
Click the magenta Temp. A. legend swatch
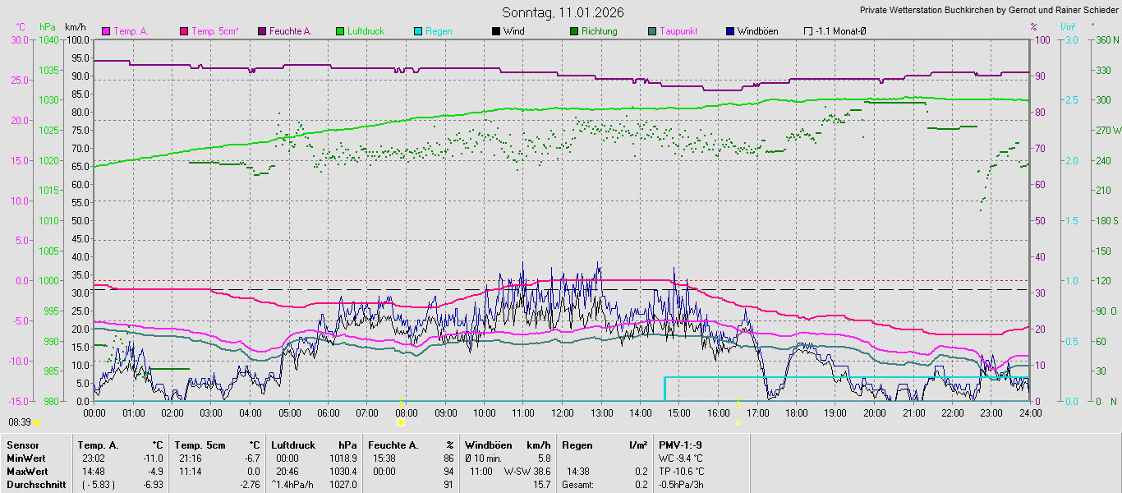[x=106, y=31]
